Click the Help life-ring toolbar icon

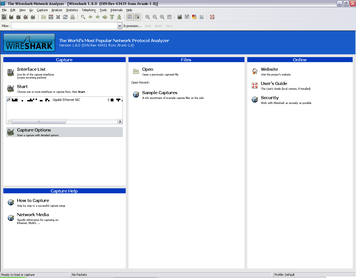[x=212, y=17]
